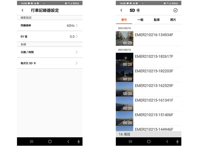Open thumbnail of EMER210215-182203F video
This screenshot has width=198, height=146.
point(125,75)
